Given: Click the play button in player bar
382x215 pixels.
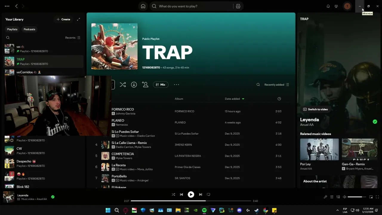Looking at the screenshot, I should [191, 194].
